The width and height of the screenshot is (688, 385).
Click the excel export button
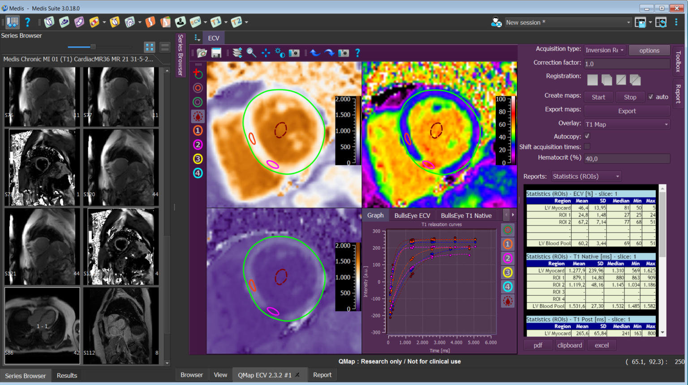click(x=602, y=345)
